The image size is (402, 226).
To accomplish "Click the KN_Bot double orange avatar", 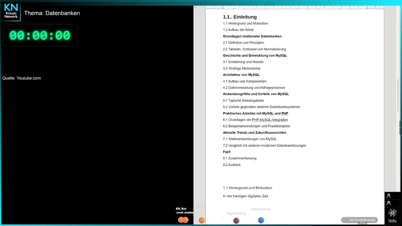I will (x=183, y=220).
